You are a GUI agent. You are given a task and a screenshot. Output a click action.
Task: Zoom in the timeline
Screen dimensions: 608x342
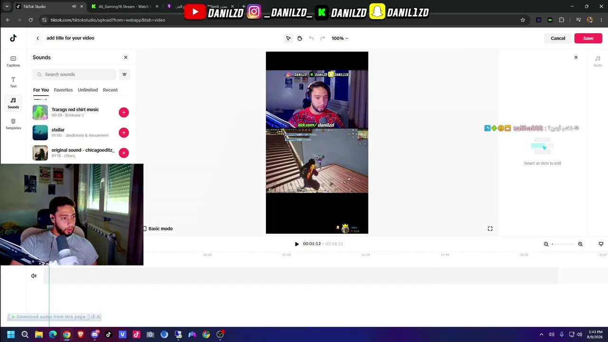[580, 244]
